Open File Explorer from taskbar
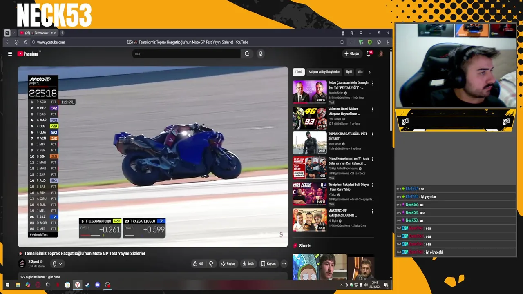Screen dimensions: 523x294 point(18,285)
